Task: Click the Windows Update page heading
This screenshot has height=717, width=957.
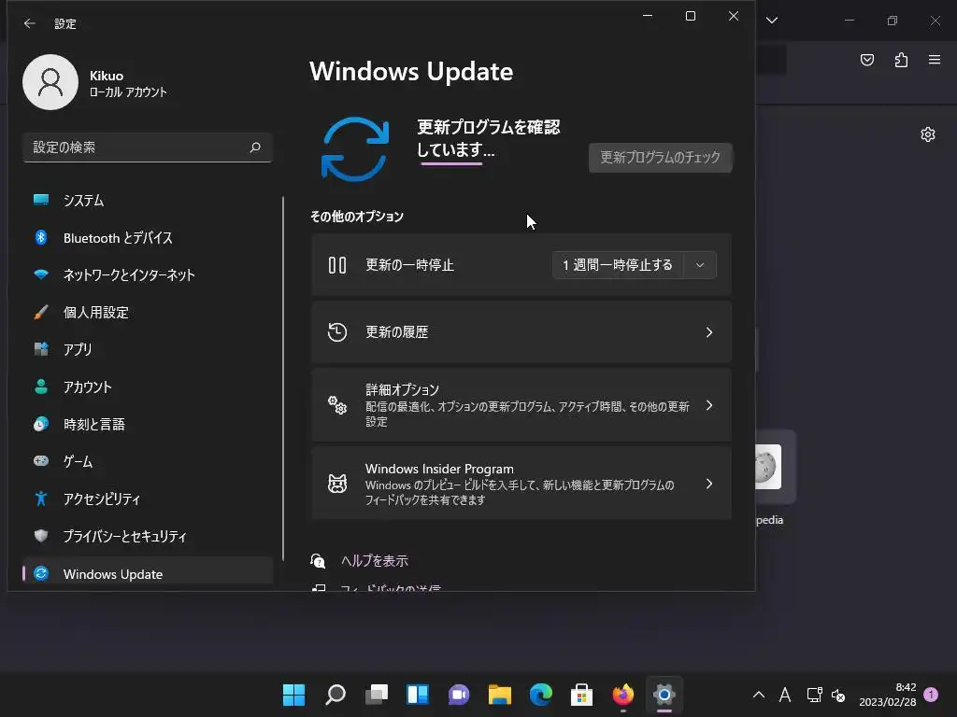Action: point(411,71)
